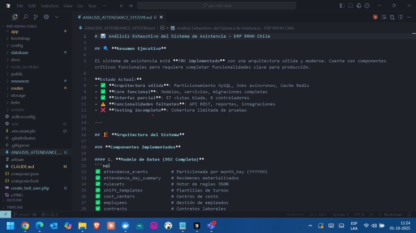
Task: Open File Explorer from the taskbar
Action: (x=82, y=226)
